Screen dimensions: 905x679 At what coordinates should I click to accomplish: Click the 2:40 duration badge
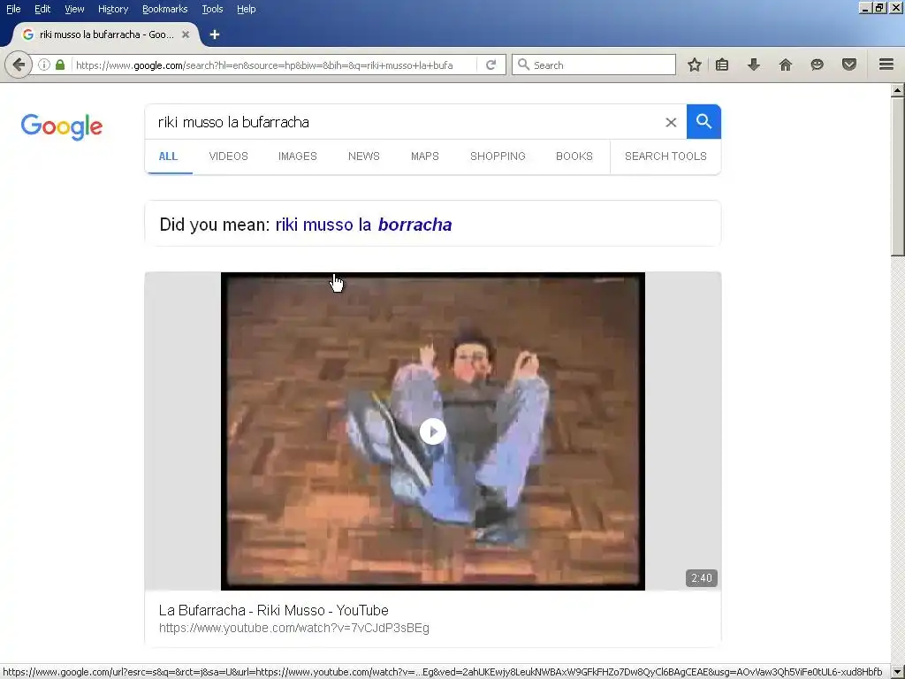pos(701,578)
